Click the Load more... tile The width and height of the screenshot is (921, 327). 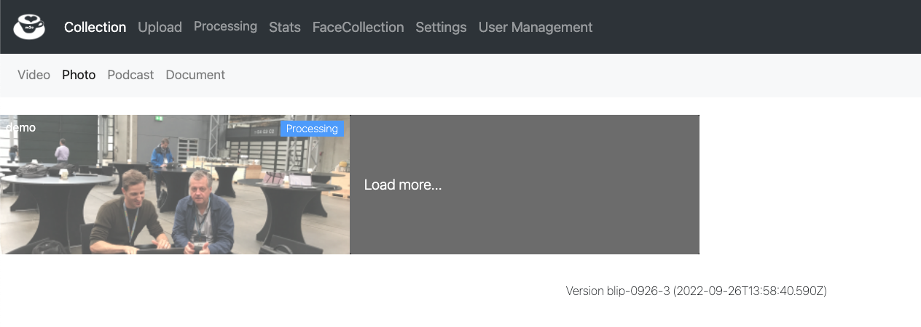525,185
